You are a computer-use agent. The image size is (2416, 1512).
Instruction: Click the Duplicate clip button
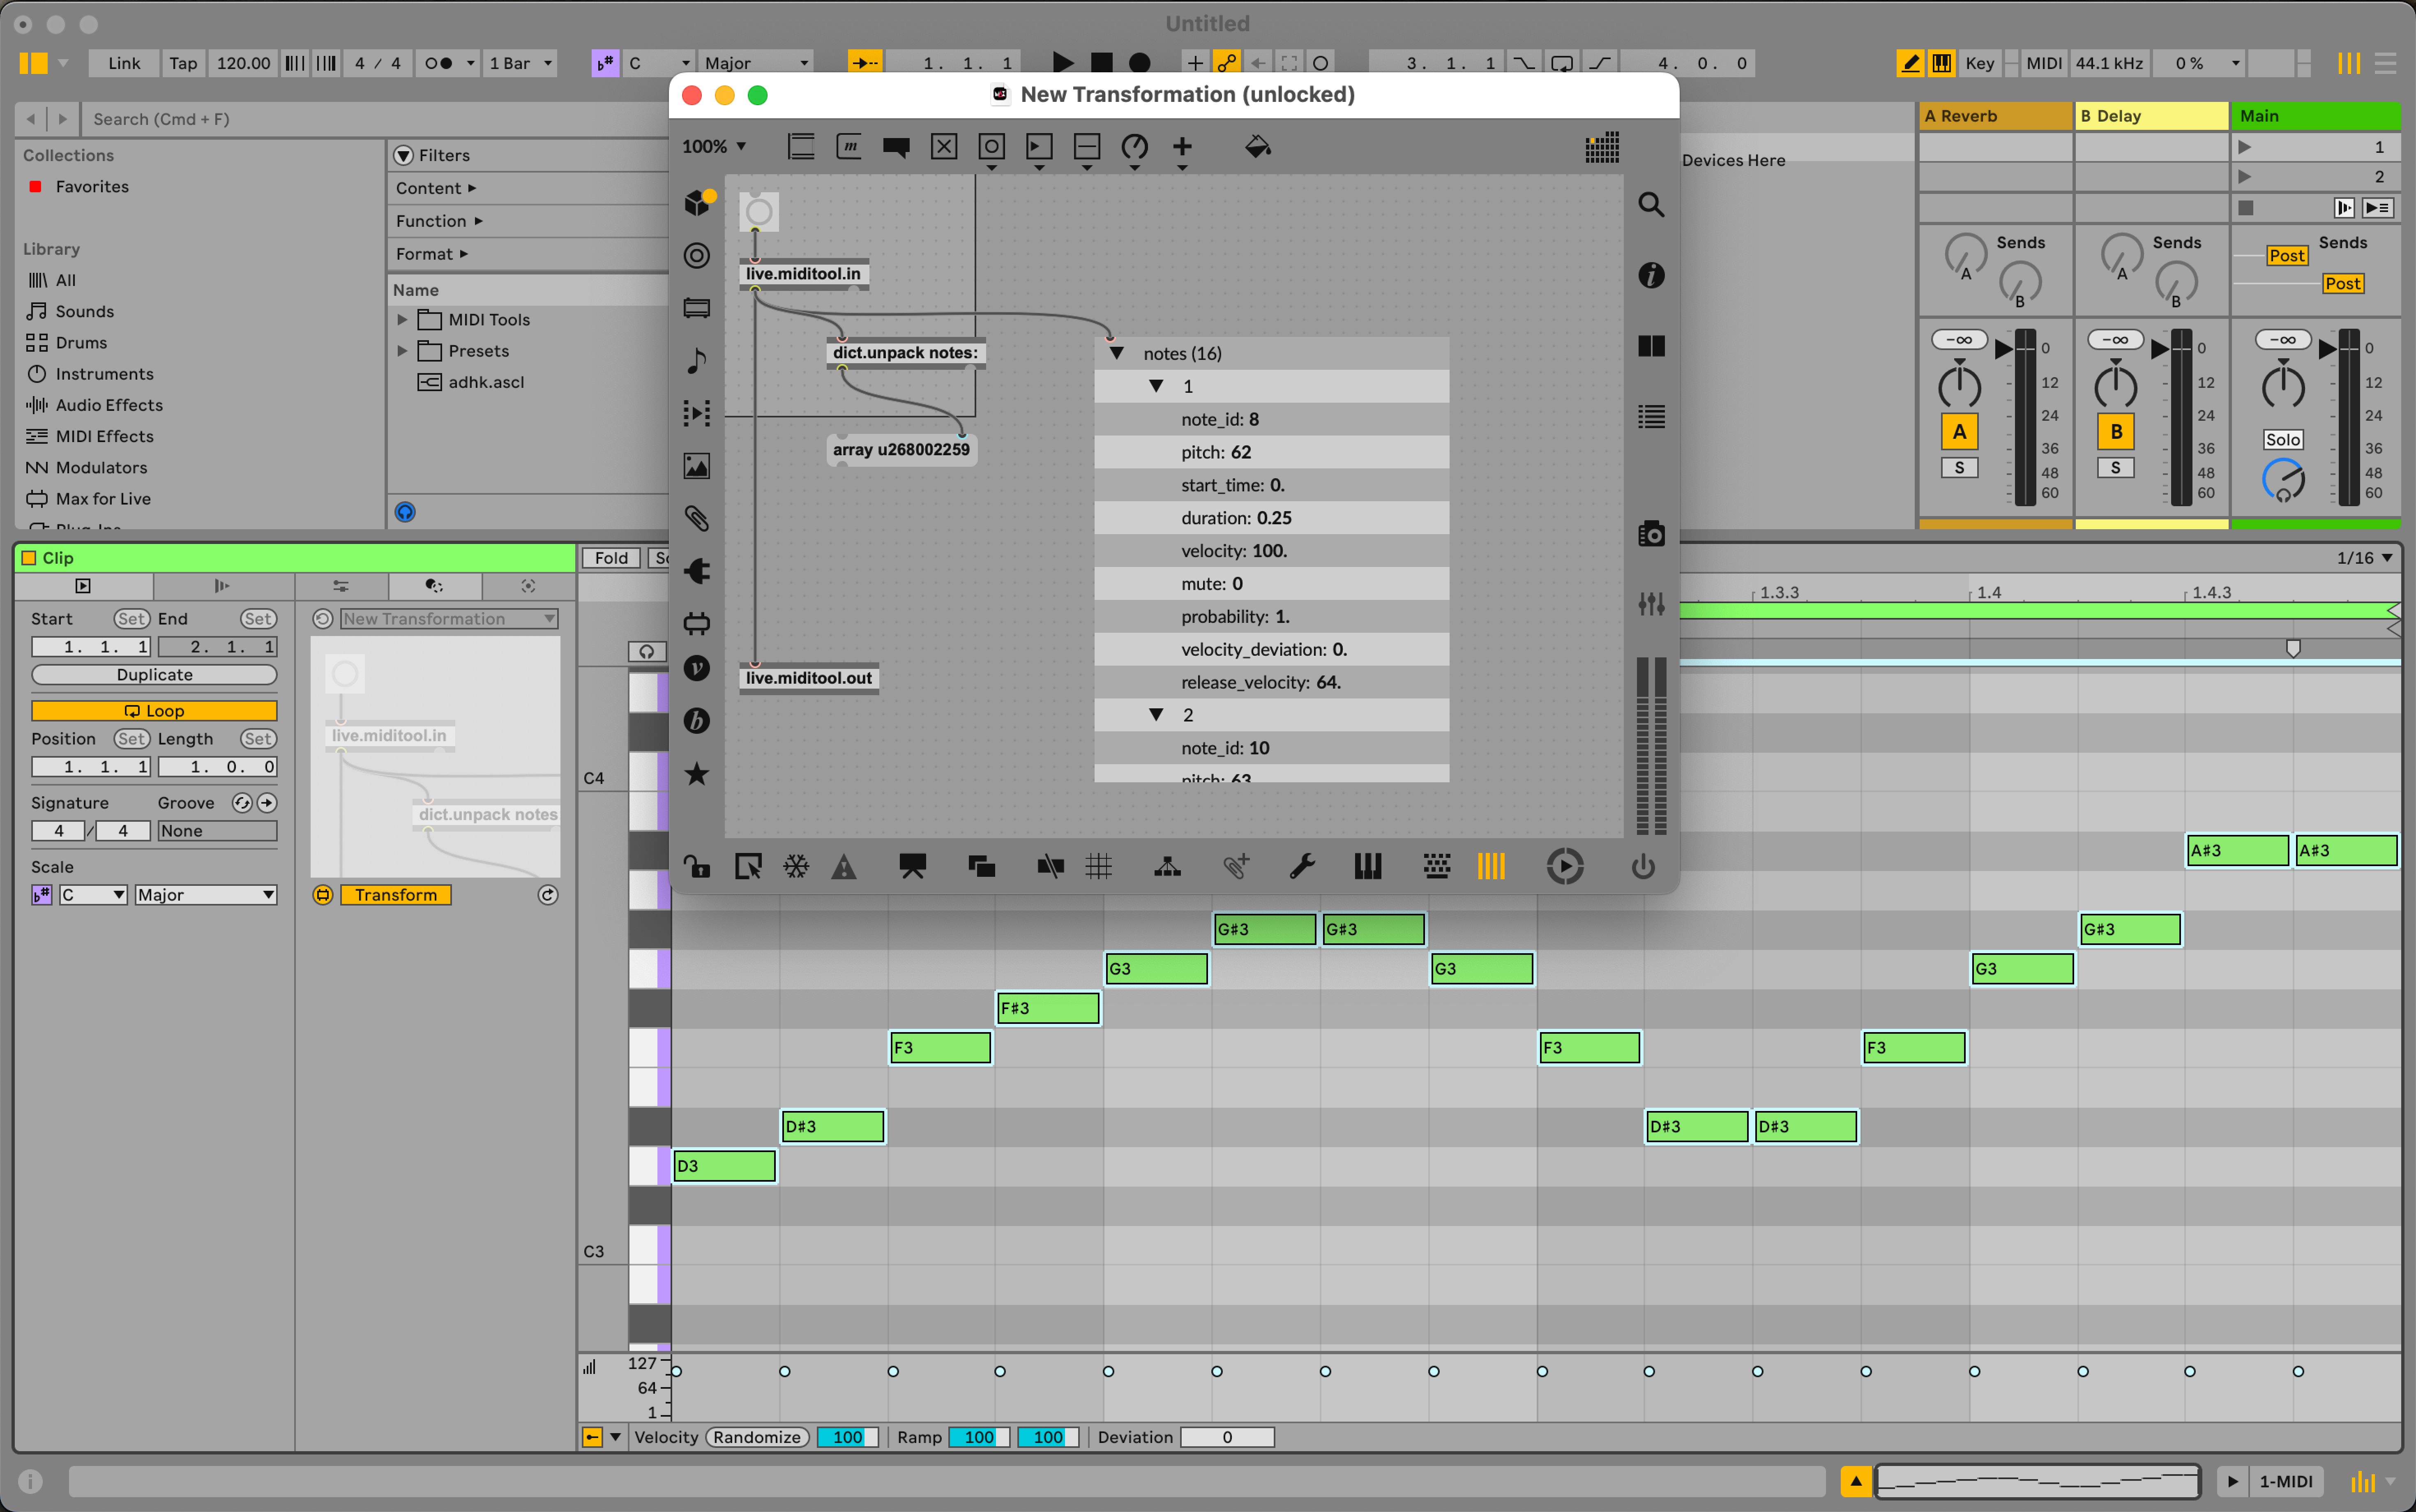point(154,675)
